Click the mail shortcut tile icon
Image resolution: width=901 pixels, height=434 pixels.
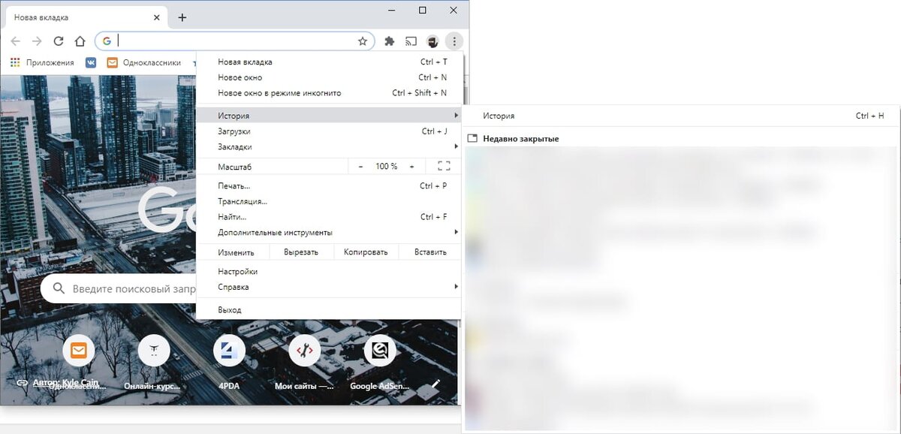coord(79,350)
